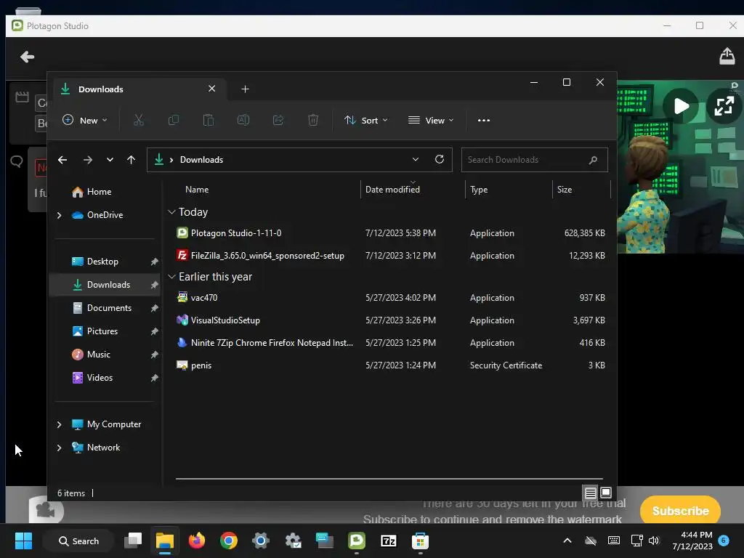Open the View dropdown menu
Viewport: 744px width, 558px height.
(431, 120)
